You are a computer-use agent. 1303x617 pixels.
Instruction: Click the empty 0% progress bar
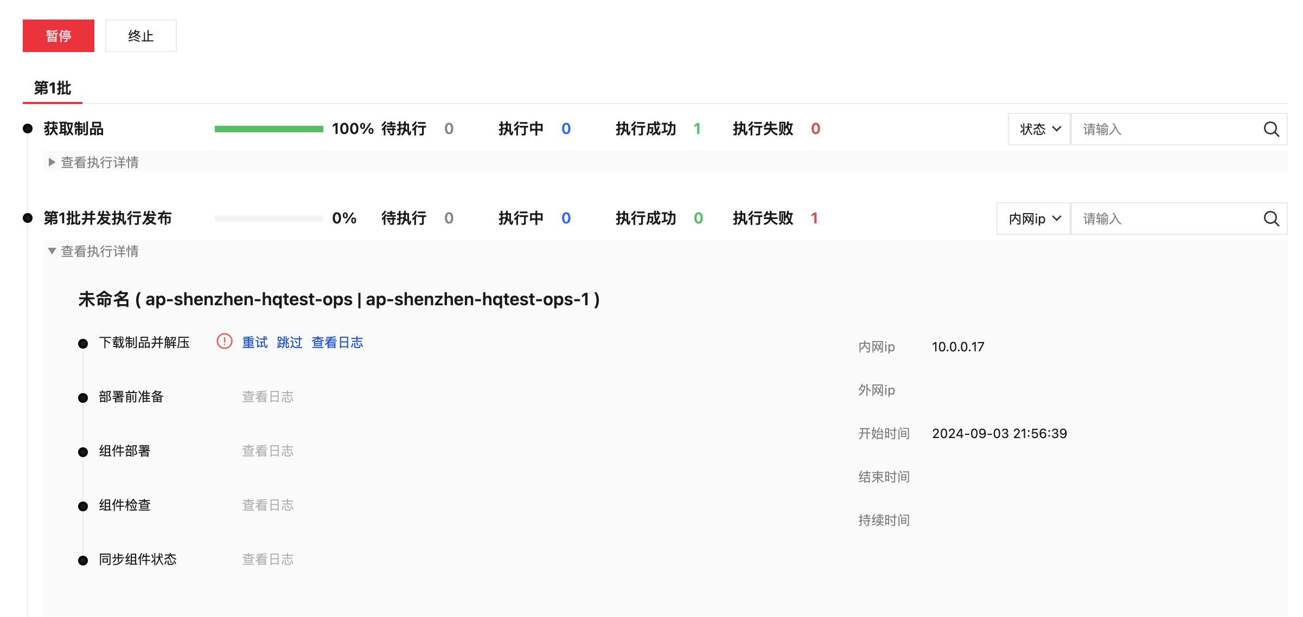pos(269,218)
